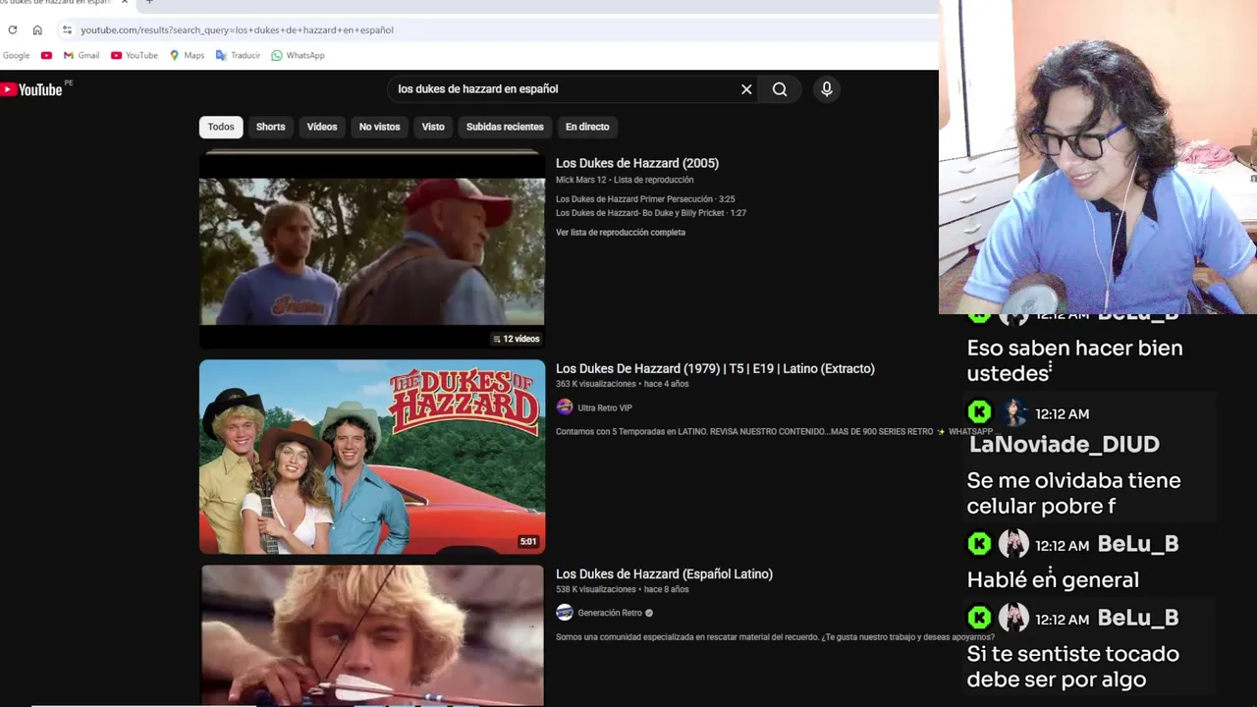
Task: Play Bo Duke y Billy Pricket video
Action: [x=651, y=213]
